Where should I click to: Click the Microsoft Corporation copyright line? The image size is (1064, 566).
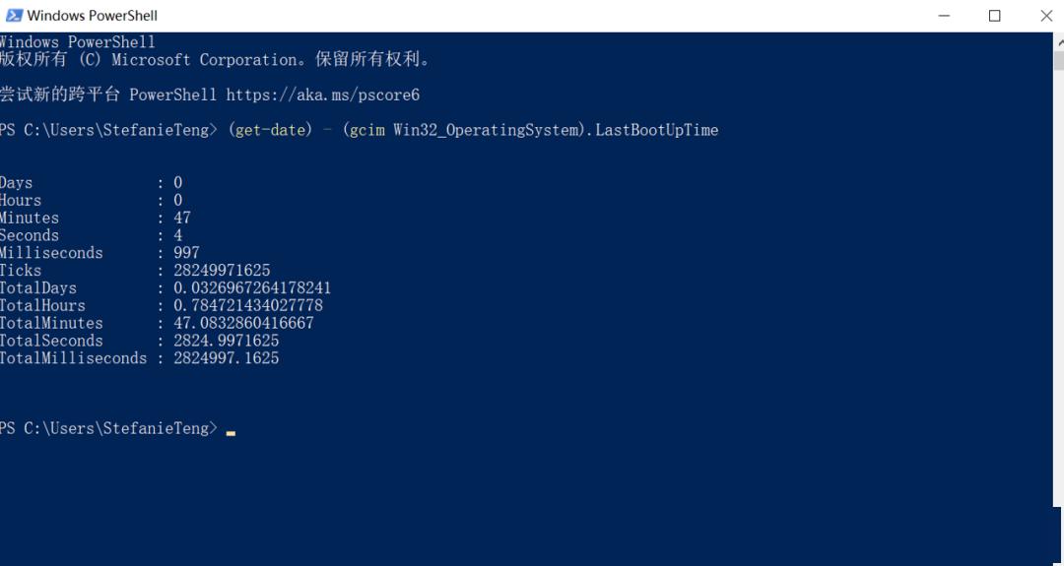[x=215, y=60]
